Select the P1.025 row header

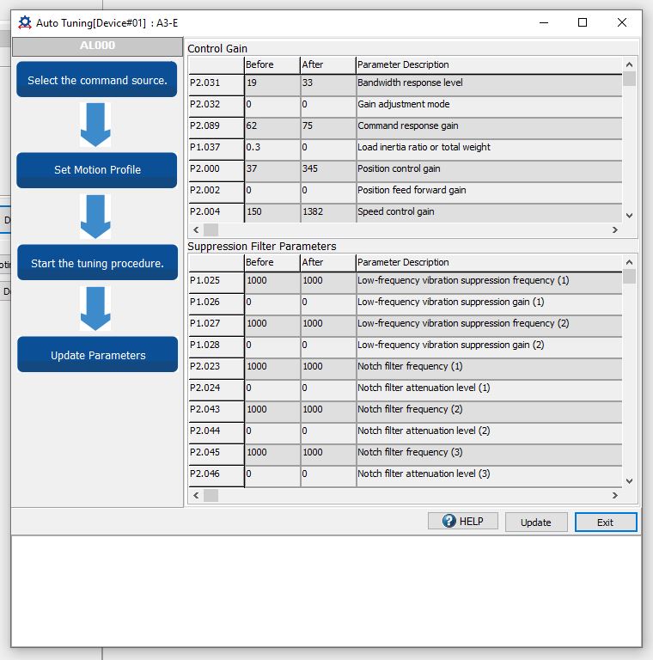tap(217, 283)
